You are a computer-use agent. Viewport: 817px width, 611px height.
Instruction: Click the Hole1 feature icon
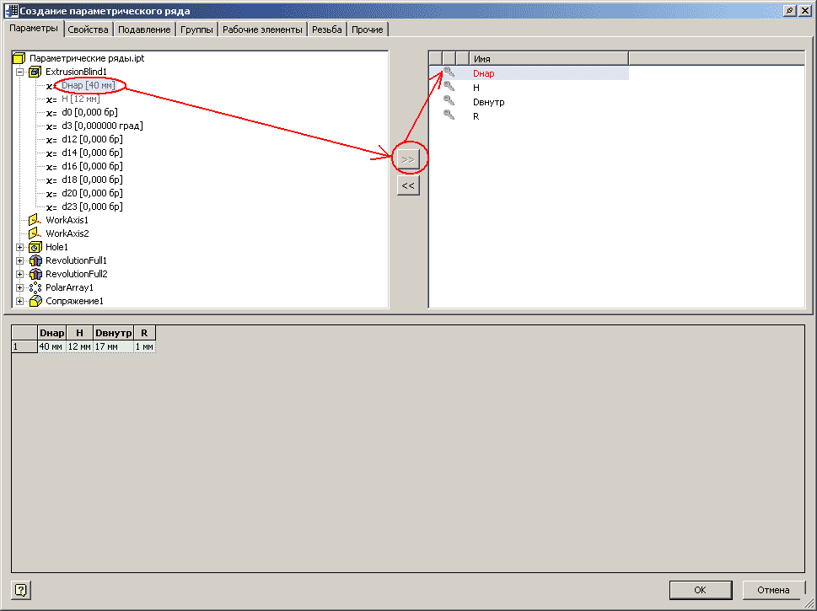[35, 247]
